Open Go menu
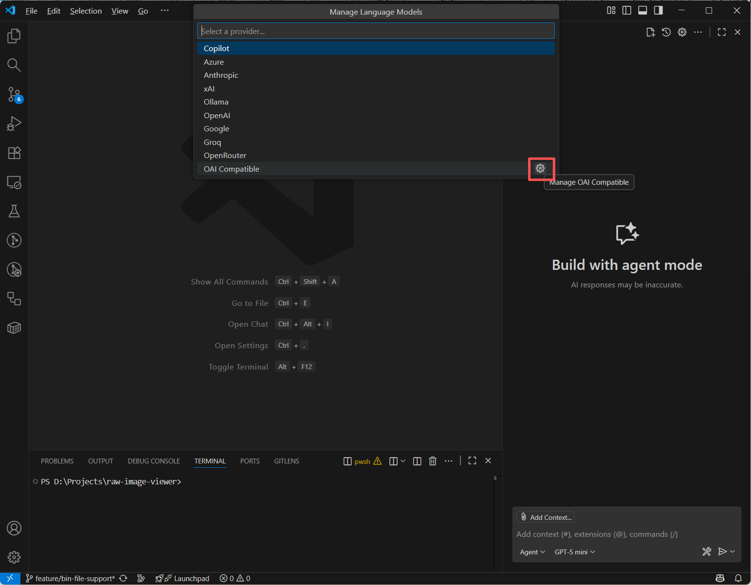Viewport: 751px width, 585px height. pyautogui.click(x=143, y=11)
